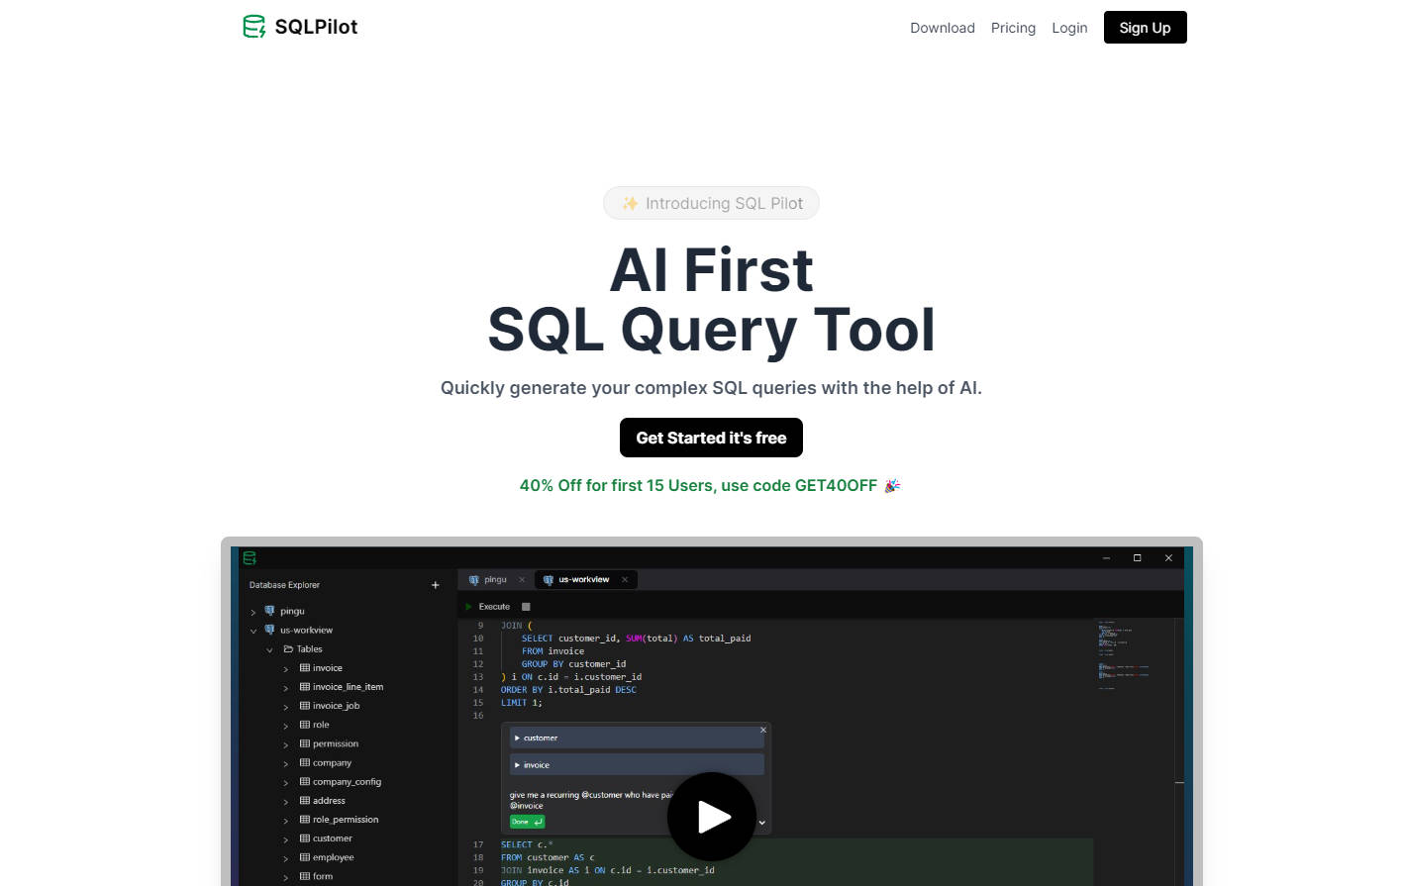Expand the company table chevron
The height and width of the screenshot is (886, 1405).
click(286, 764)
